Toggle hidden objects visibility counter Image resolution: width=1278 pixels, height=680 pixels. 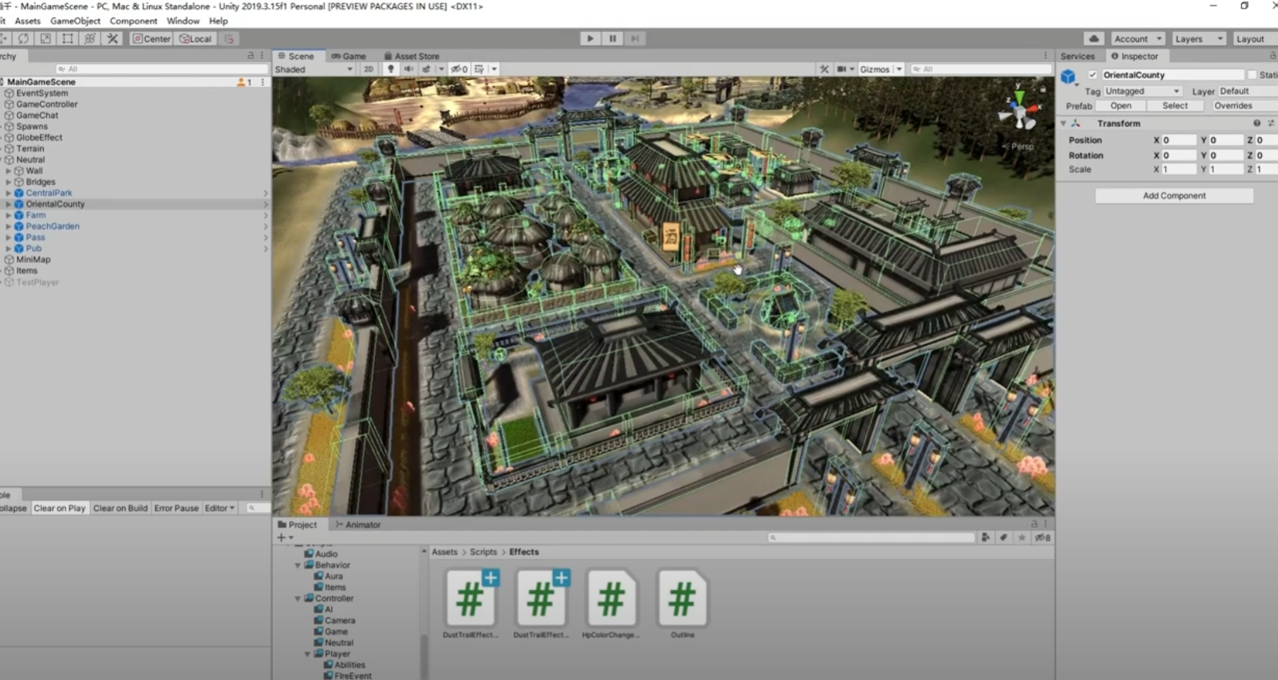[460, 69]
